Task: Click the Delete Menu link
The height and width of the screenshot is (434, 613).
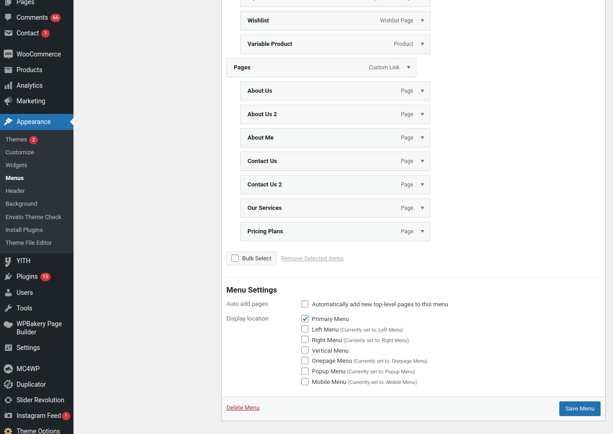Action: click(243, 408)
